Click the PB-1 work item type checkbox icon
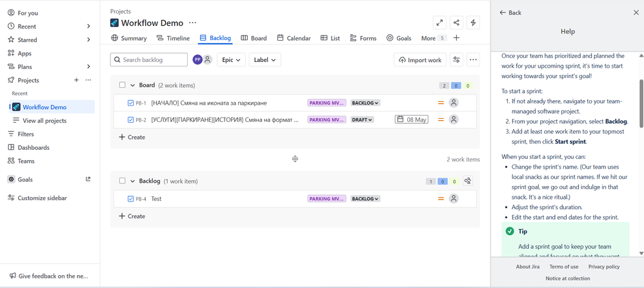This screenshot has width=644, height=288. (130, 103)
